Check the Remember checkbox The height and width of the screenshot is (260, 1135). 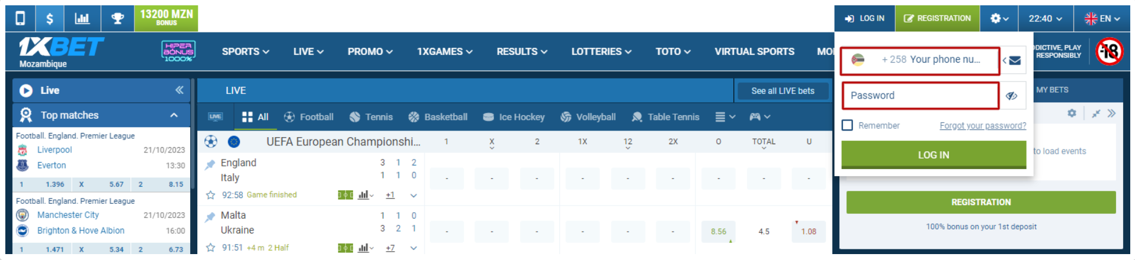pyautogui.click(x=848, y=125)
